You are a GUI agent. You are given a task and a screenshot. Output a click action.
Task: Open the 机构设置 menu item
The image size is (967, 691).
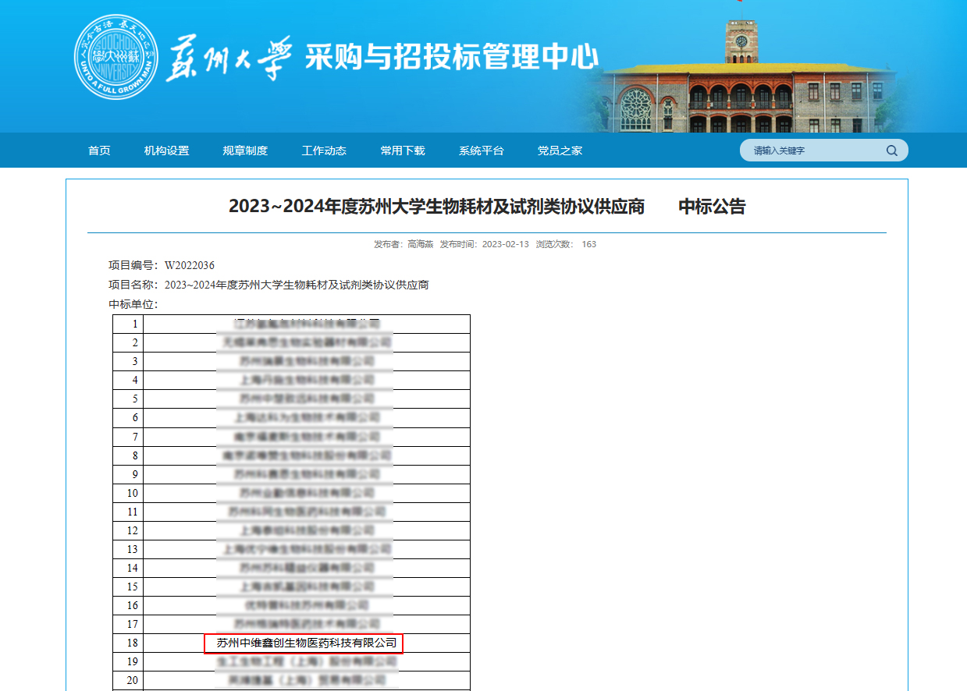click(x=166, y=151)
